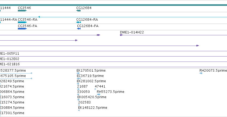Select the 202583 feature label
The height and width of the screenshot is (117, 227).
[x=84, y=102]
